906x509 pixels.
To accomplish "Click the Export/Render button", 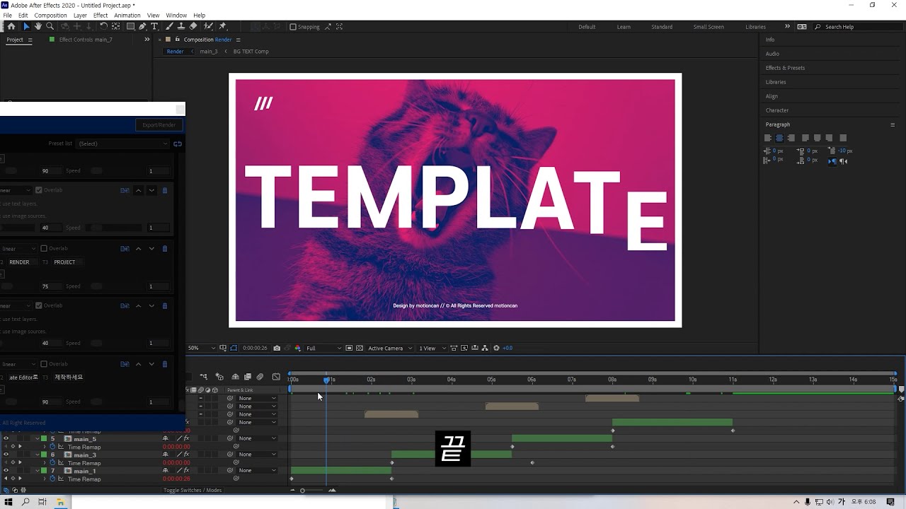I will tap(159, 125).
